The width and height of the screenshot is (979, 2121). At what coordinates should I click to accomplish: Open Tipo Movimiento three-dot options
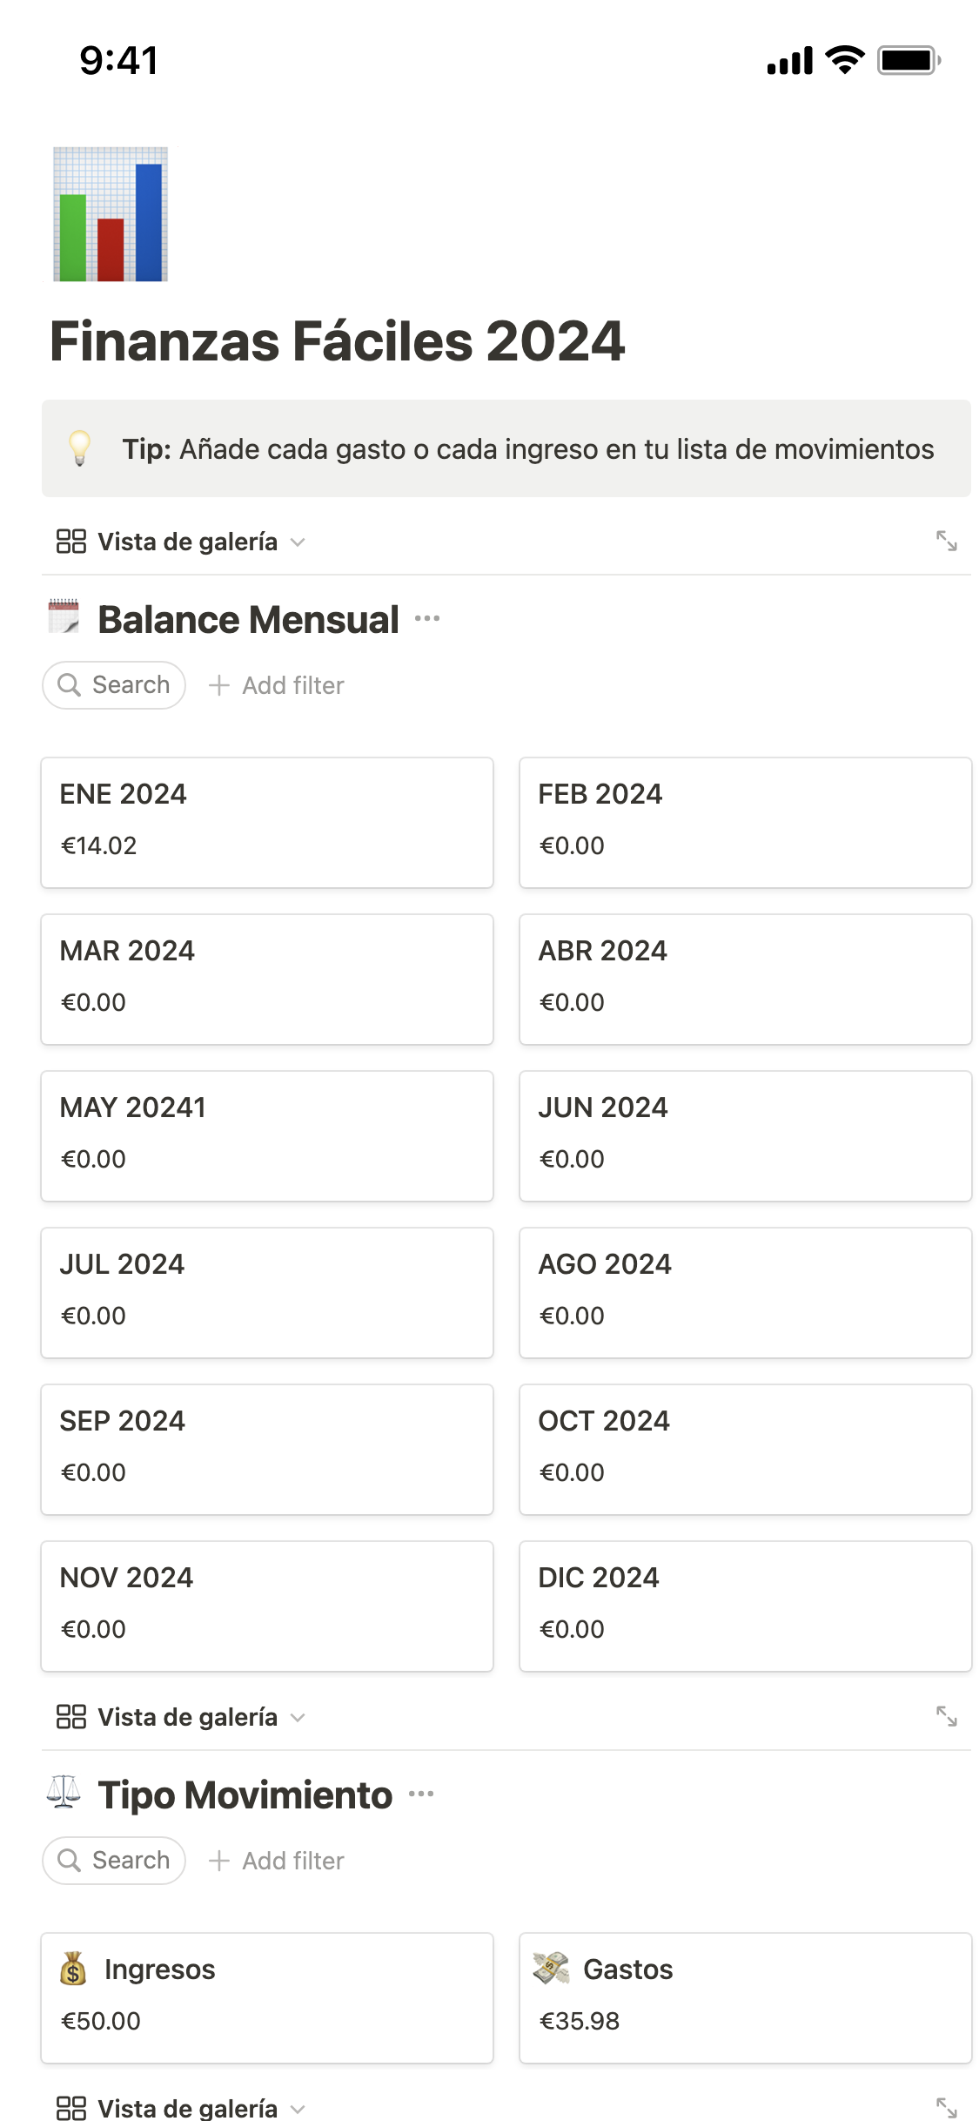[x=421, y=1794]
